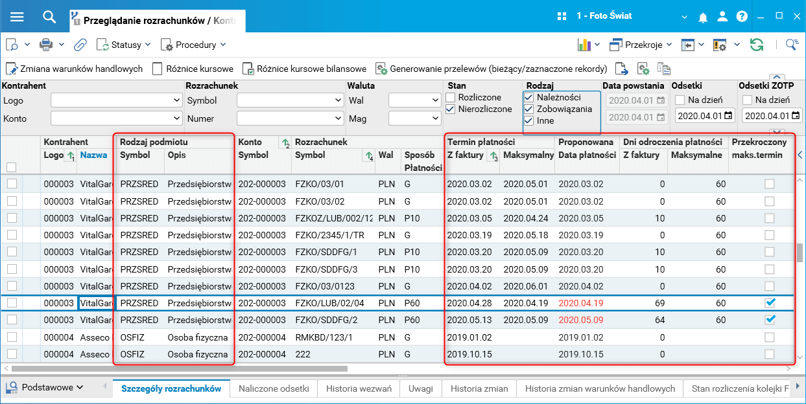Viewport: 806px width, 404px height.
Task: Click the paperclip attachments icon
Action: [x=80, y=45]
